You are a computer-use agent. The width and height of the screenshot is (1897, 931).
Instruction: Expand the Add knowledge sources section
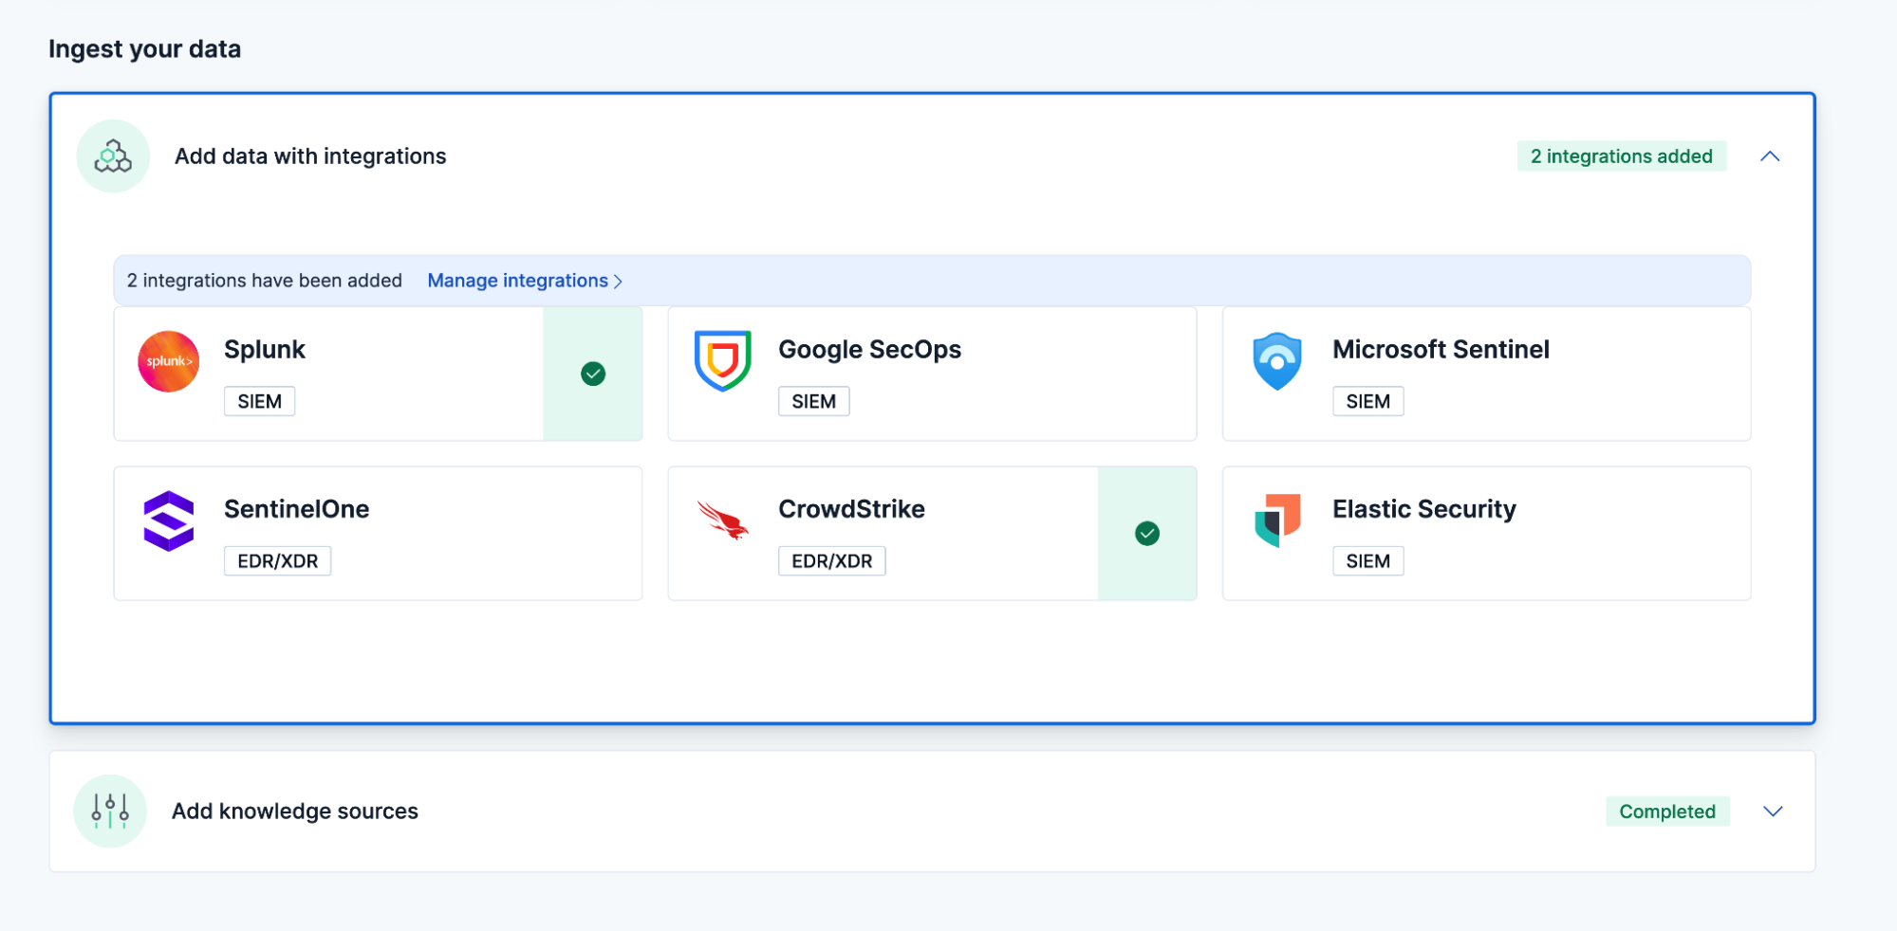tap(1773, 812)
